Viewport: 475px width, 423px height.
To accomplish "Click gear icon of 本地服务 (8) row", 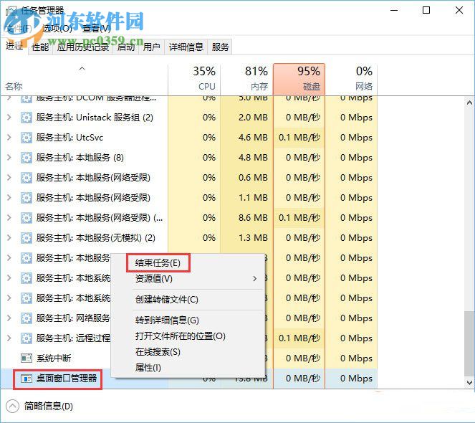I will (27, 158).
